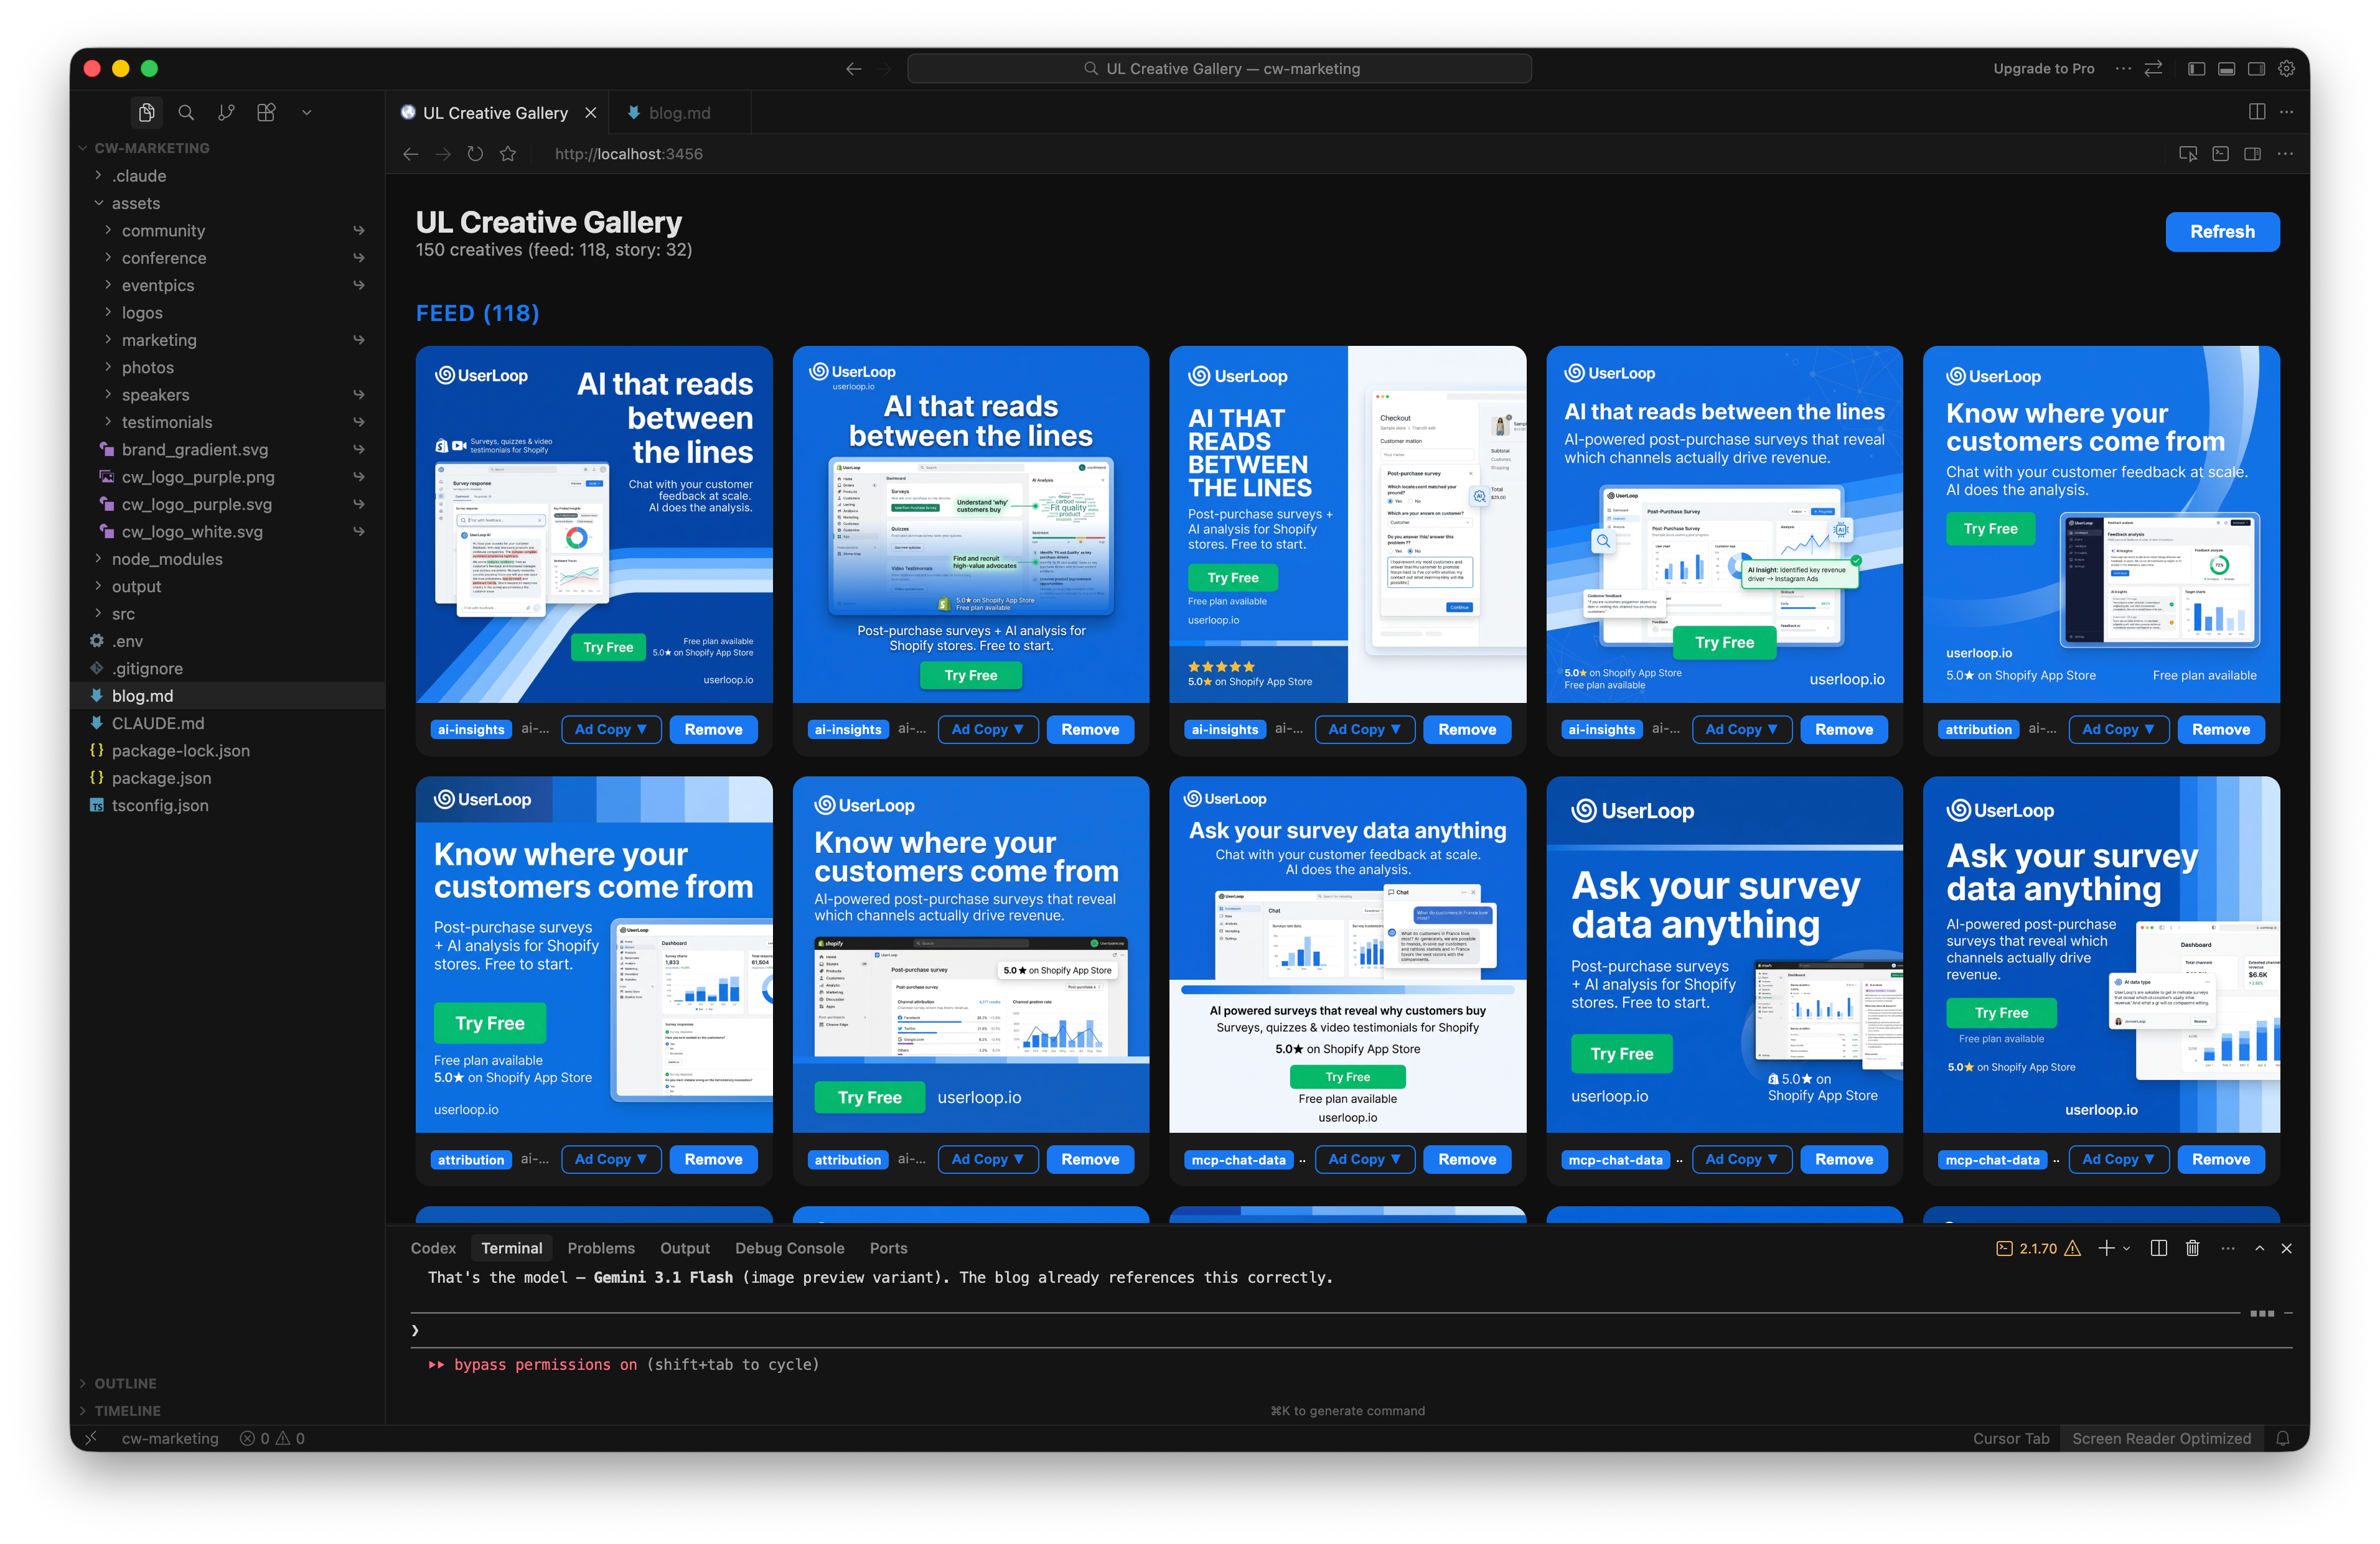Open notifications bell in status bar

[x=2283, y=1439]
